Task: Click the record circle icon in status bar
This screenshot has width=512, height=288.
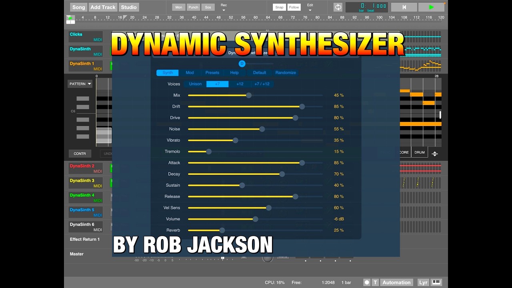Action: (367, 282)
